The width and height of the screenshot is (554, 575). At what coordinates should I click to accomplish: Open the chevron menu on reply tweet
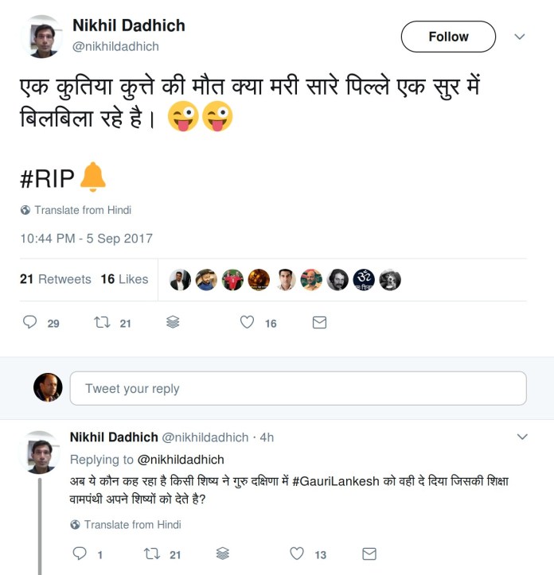522,437
